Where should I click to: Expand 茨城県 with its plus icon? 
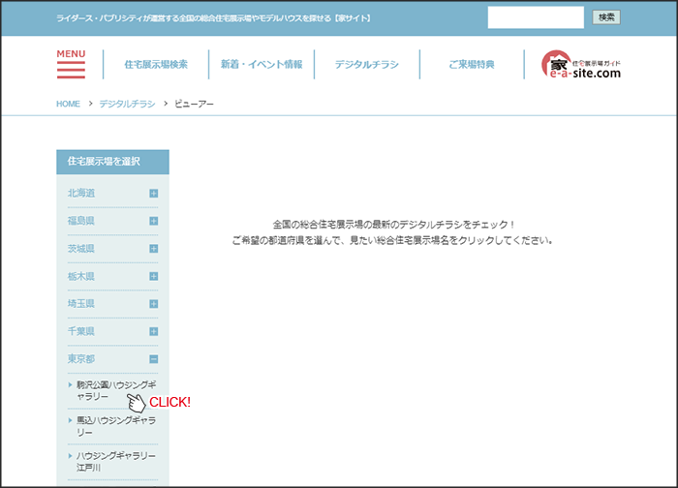153,249
